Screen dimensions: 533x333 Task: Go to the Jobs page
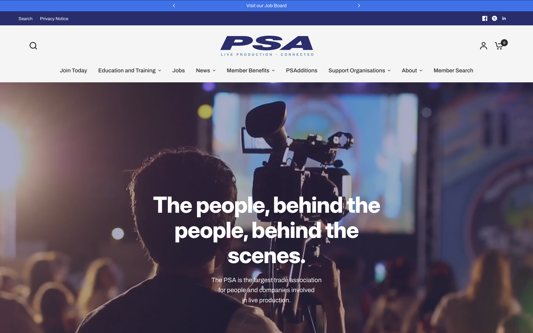coord(178,71)
